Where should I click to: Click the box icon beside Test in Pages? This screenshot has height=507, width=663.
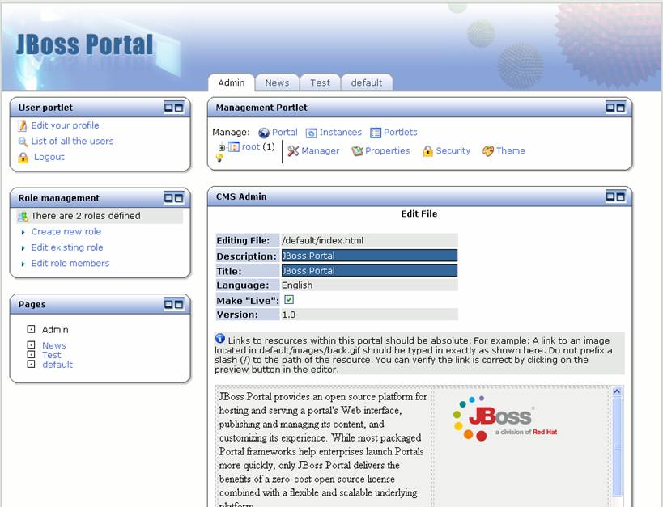31,354
